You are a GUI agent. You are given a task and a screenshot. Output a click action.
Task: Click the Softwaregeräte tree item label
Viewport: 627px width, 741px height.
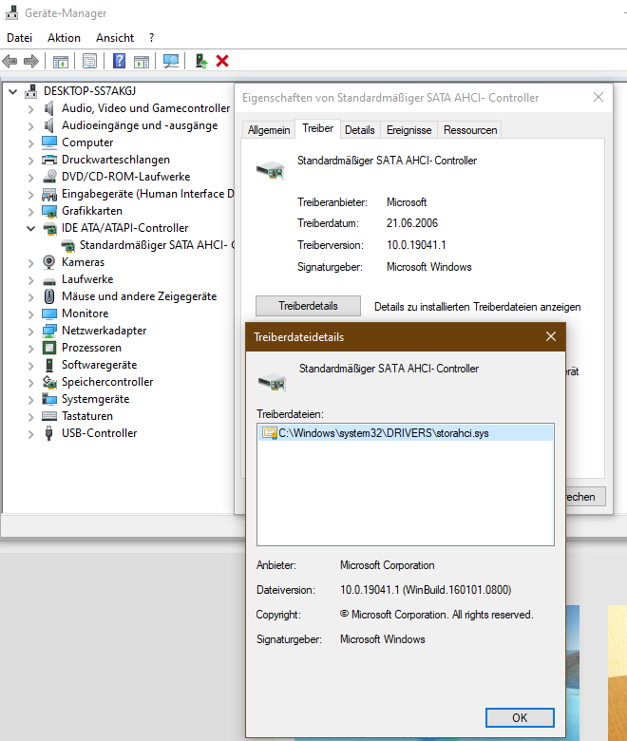pos(99,365)
